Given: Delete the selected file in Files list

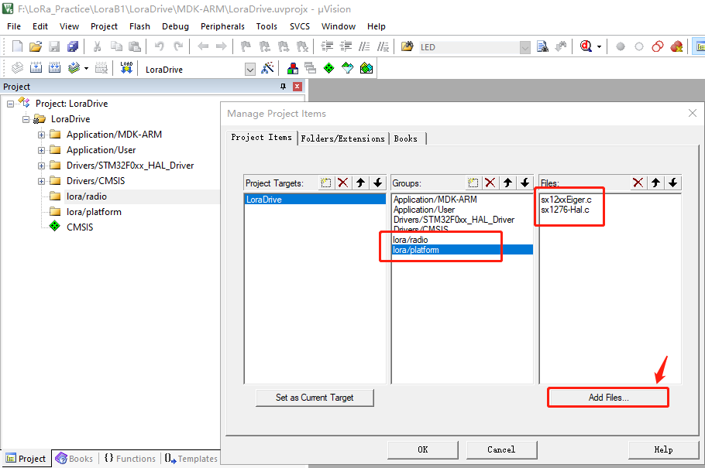Looking at the screenshot, I should [x=638, y=183].
